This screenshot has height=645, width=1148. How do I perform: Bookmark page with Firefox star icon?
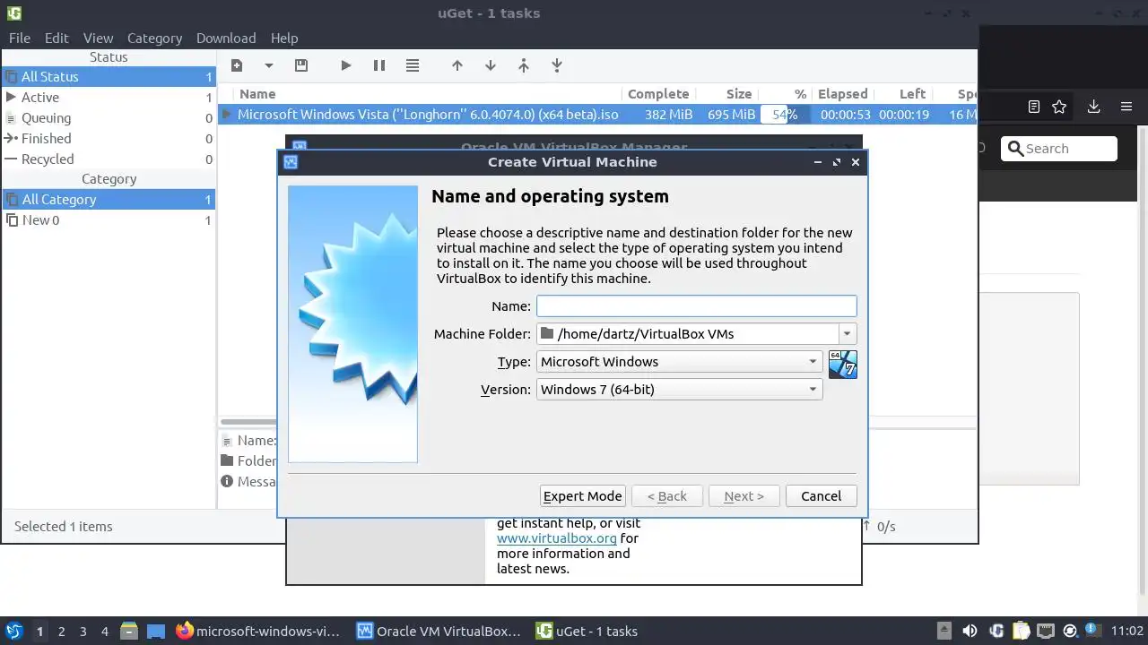[x=1059, y=107]
